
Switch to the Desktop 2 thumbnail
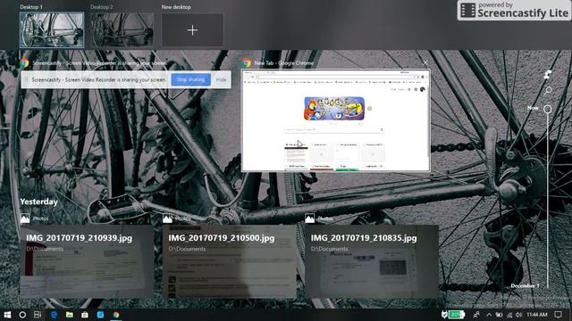(x=122, y=30)
